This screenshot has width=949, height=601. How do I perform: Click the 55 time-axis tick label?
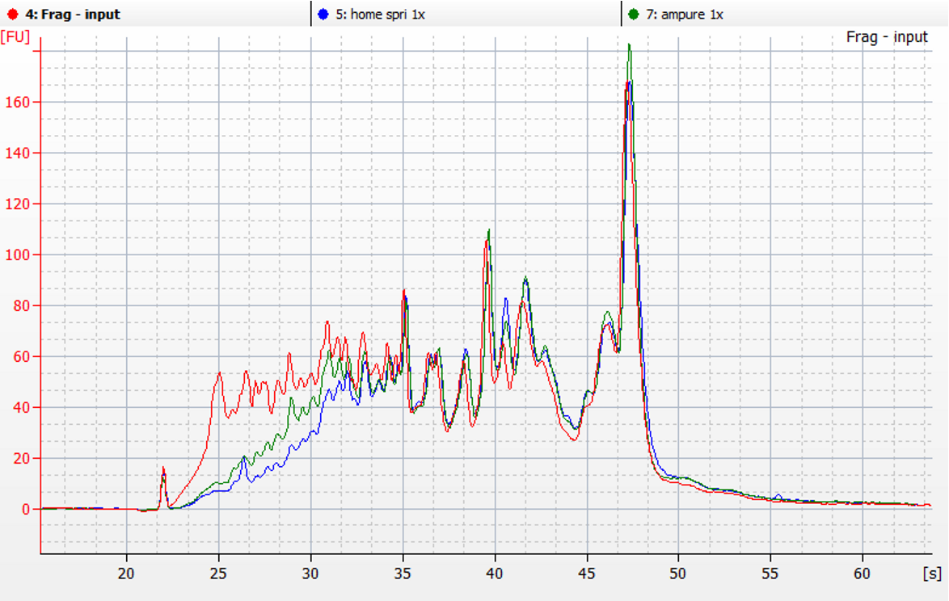770,574
